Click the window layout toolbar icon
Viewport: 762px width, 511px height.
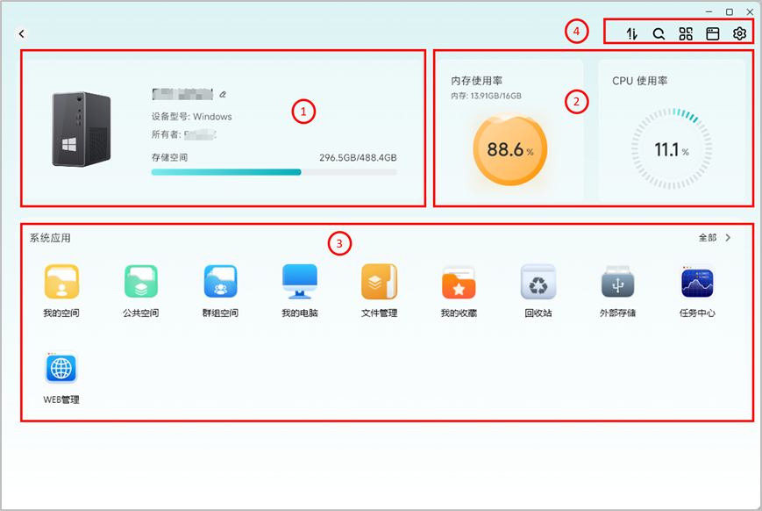(x=712, y=33)
